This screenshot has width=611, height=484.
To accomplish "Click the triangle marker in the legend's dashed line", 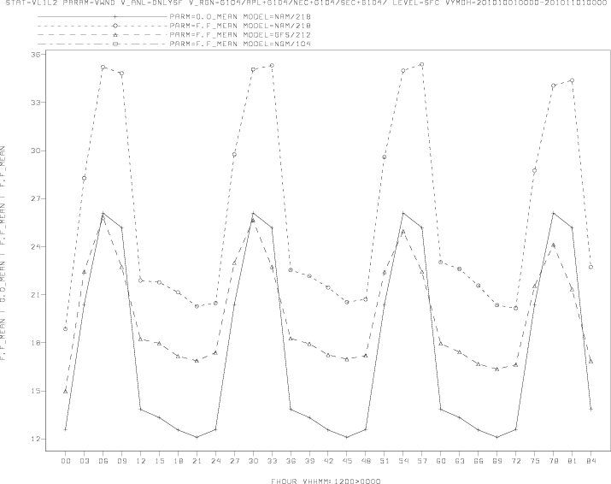I will point(115,35).
